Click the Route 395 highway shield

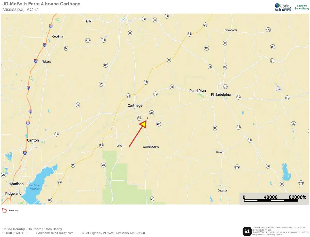[206, 48]
